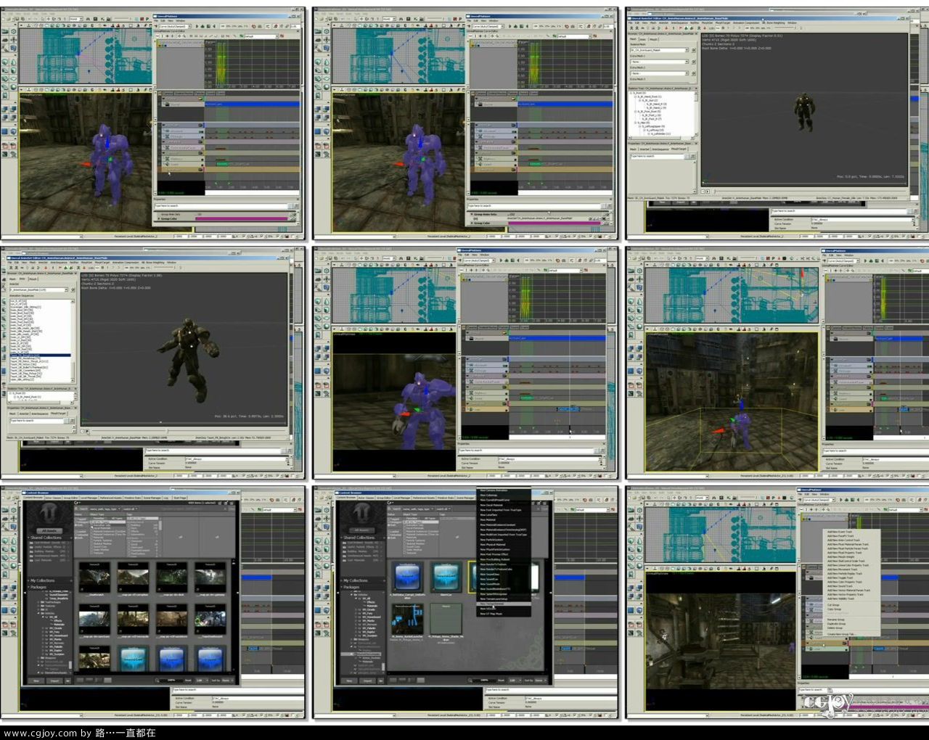Select VH_Cicada package, landscape-thumbnails Content Browser tree
The height and width of the screenshot is (740, 929).
point(56,628)
